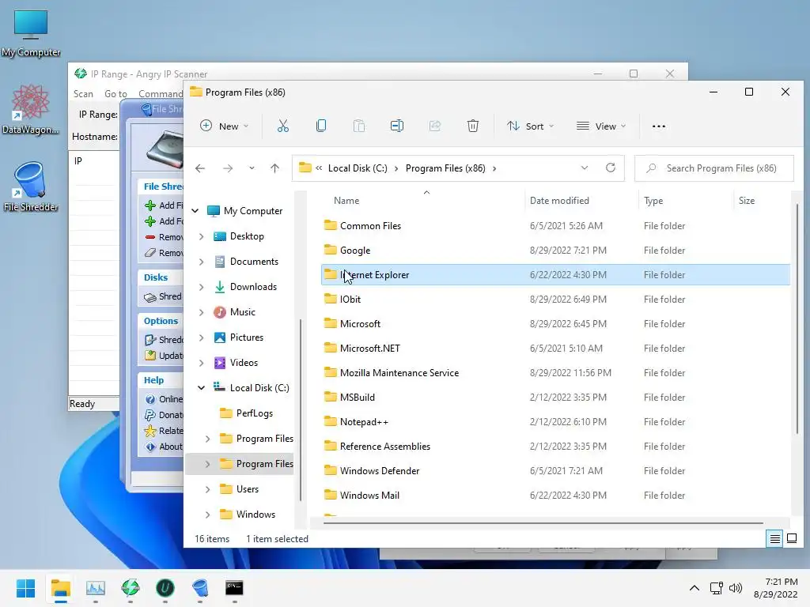The image size is (810, 607).
Task: Open the File Shredder desktop shortcut
Action: point(31,187)
